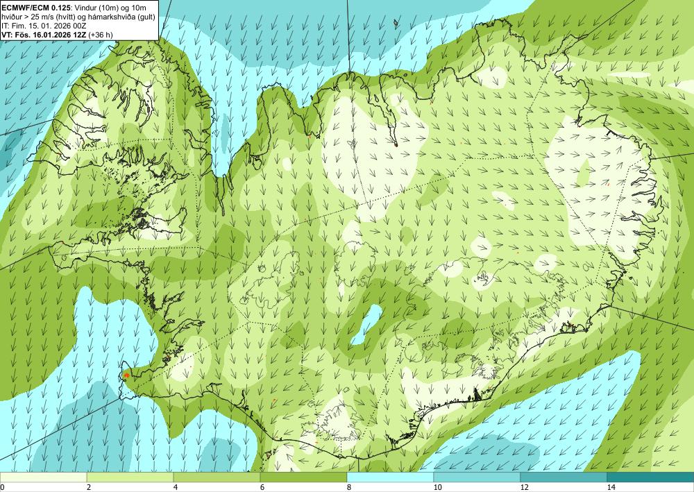
Task: Pick the medium green 4–6 m/s legend swatch
Action: [x=217, y=477]
